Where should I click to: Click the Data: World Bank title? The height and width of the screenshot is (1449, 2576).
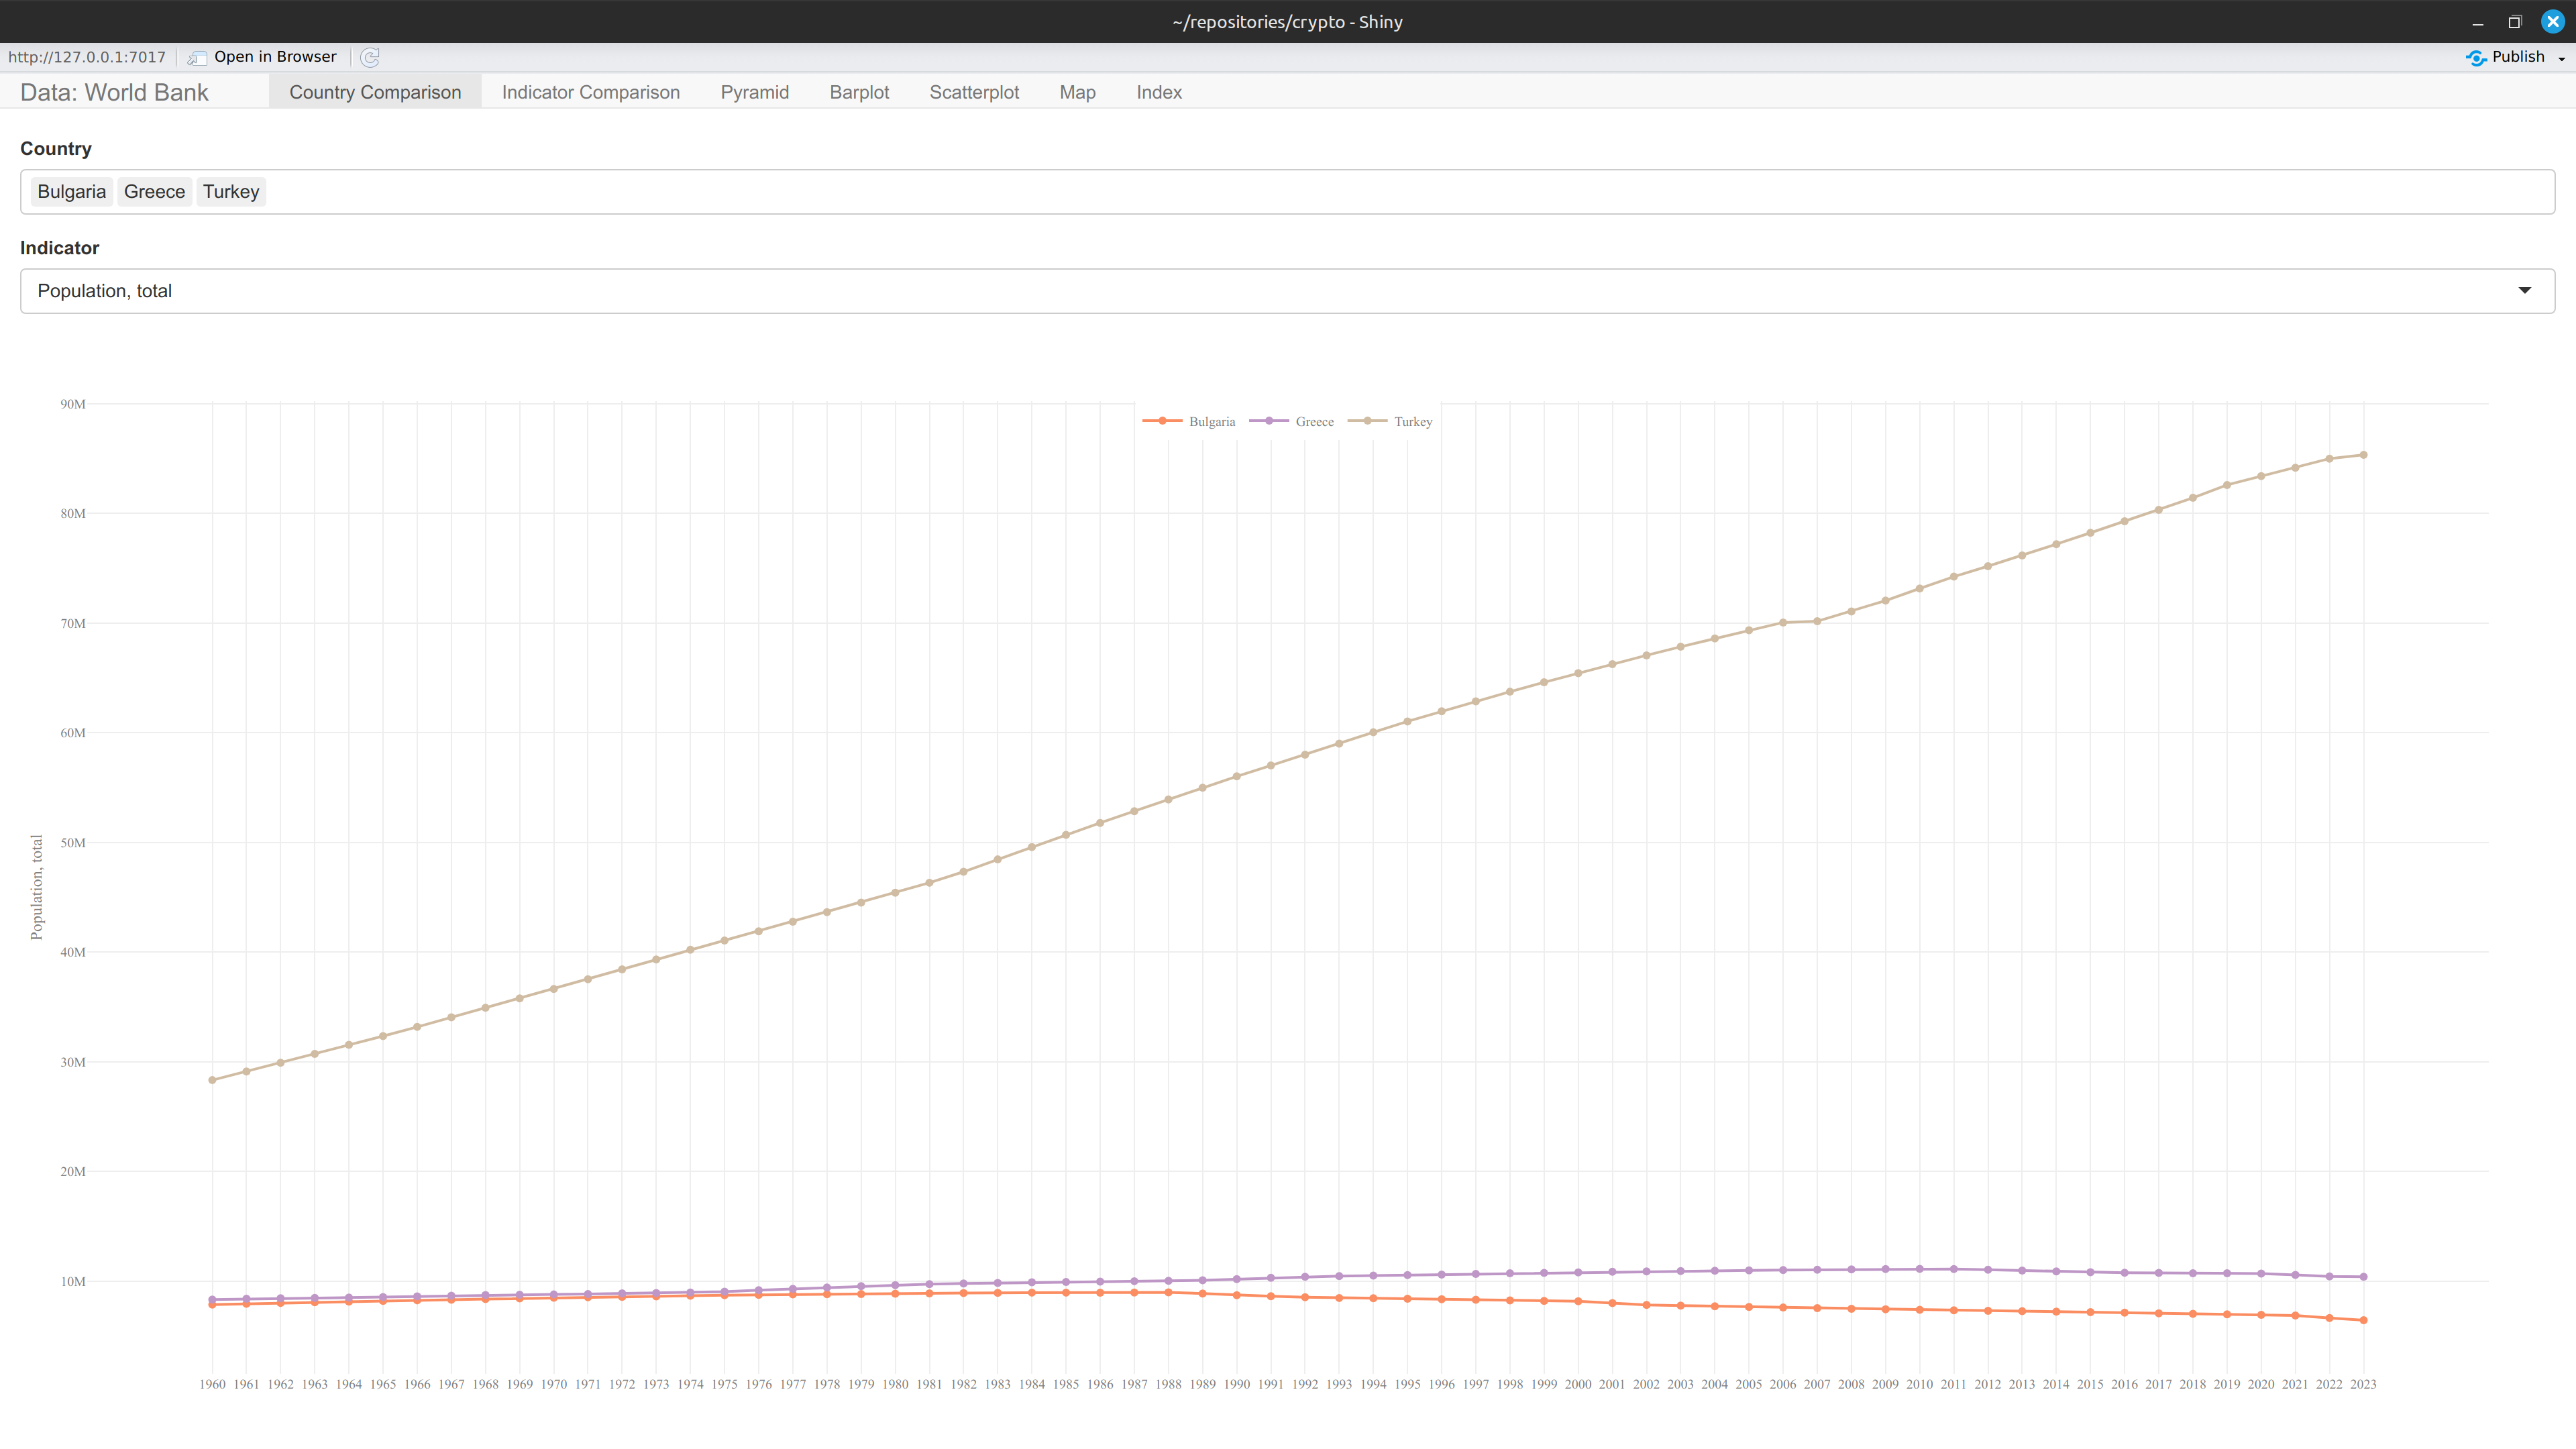pos(114,92)
